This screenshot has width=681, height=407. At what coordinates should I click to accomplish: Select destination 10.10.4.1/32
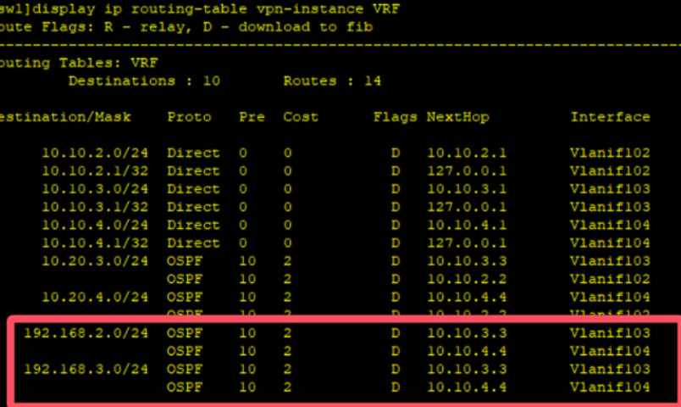[x=95, y=243]
